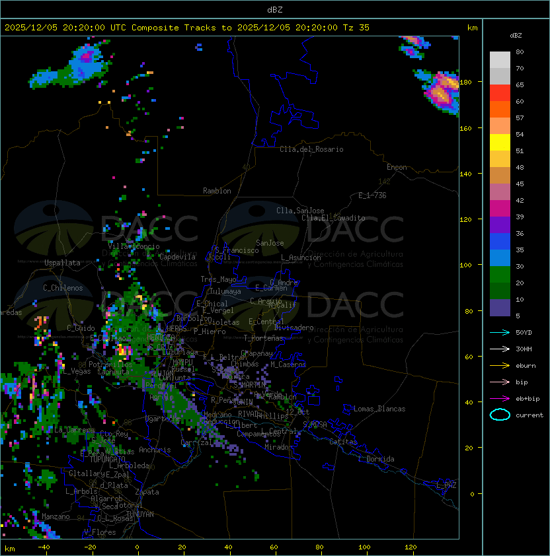Click the 'L_Dormida' map label
The height and width of the screenshot is (556, 550).
tap(376, 459)
